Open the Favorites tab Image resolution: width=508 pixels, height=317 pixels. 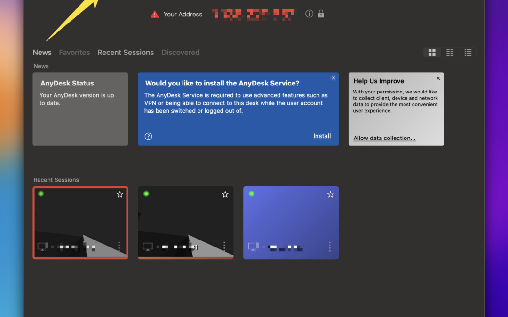point(74,53)
